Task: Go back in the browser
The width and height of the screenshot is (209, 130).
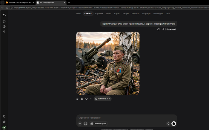Action: pyautogui.click(x=2, y=8)
